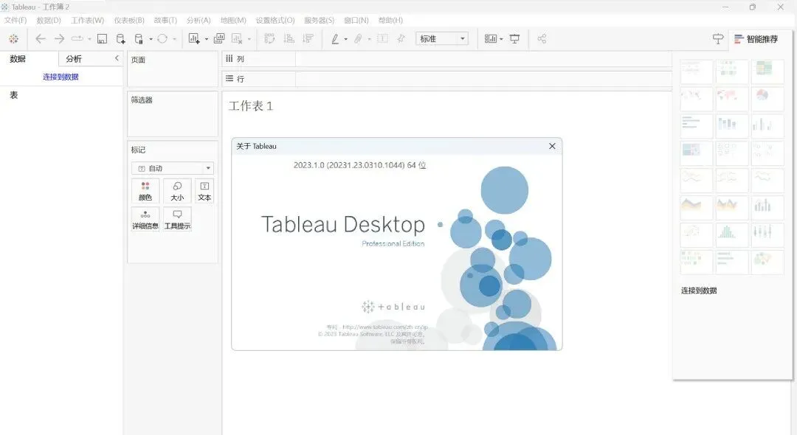Click the add new data source icon
This screenshot has width=797, height=435.
tap(120, 39)
